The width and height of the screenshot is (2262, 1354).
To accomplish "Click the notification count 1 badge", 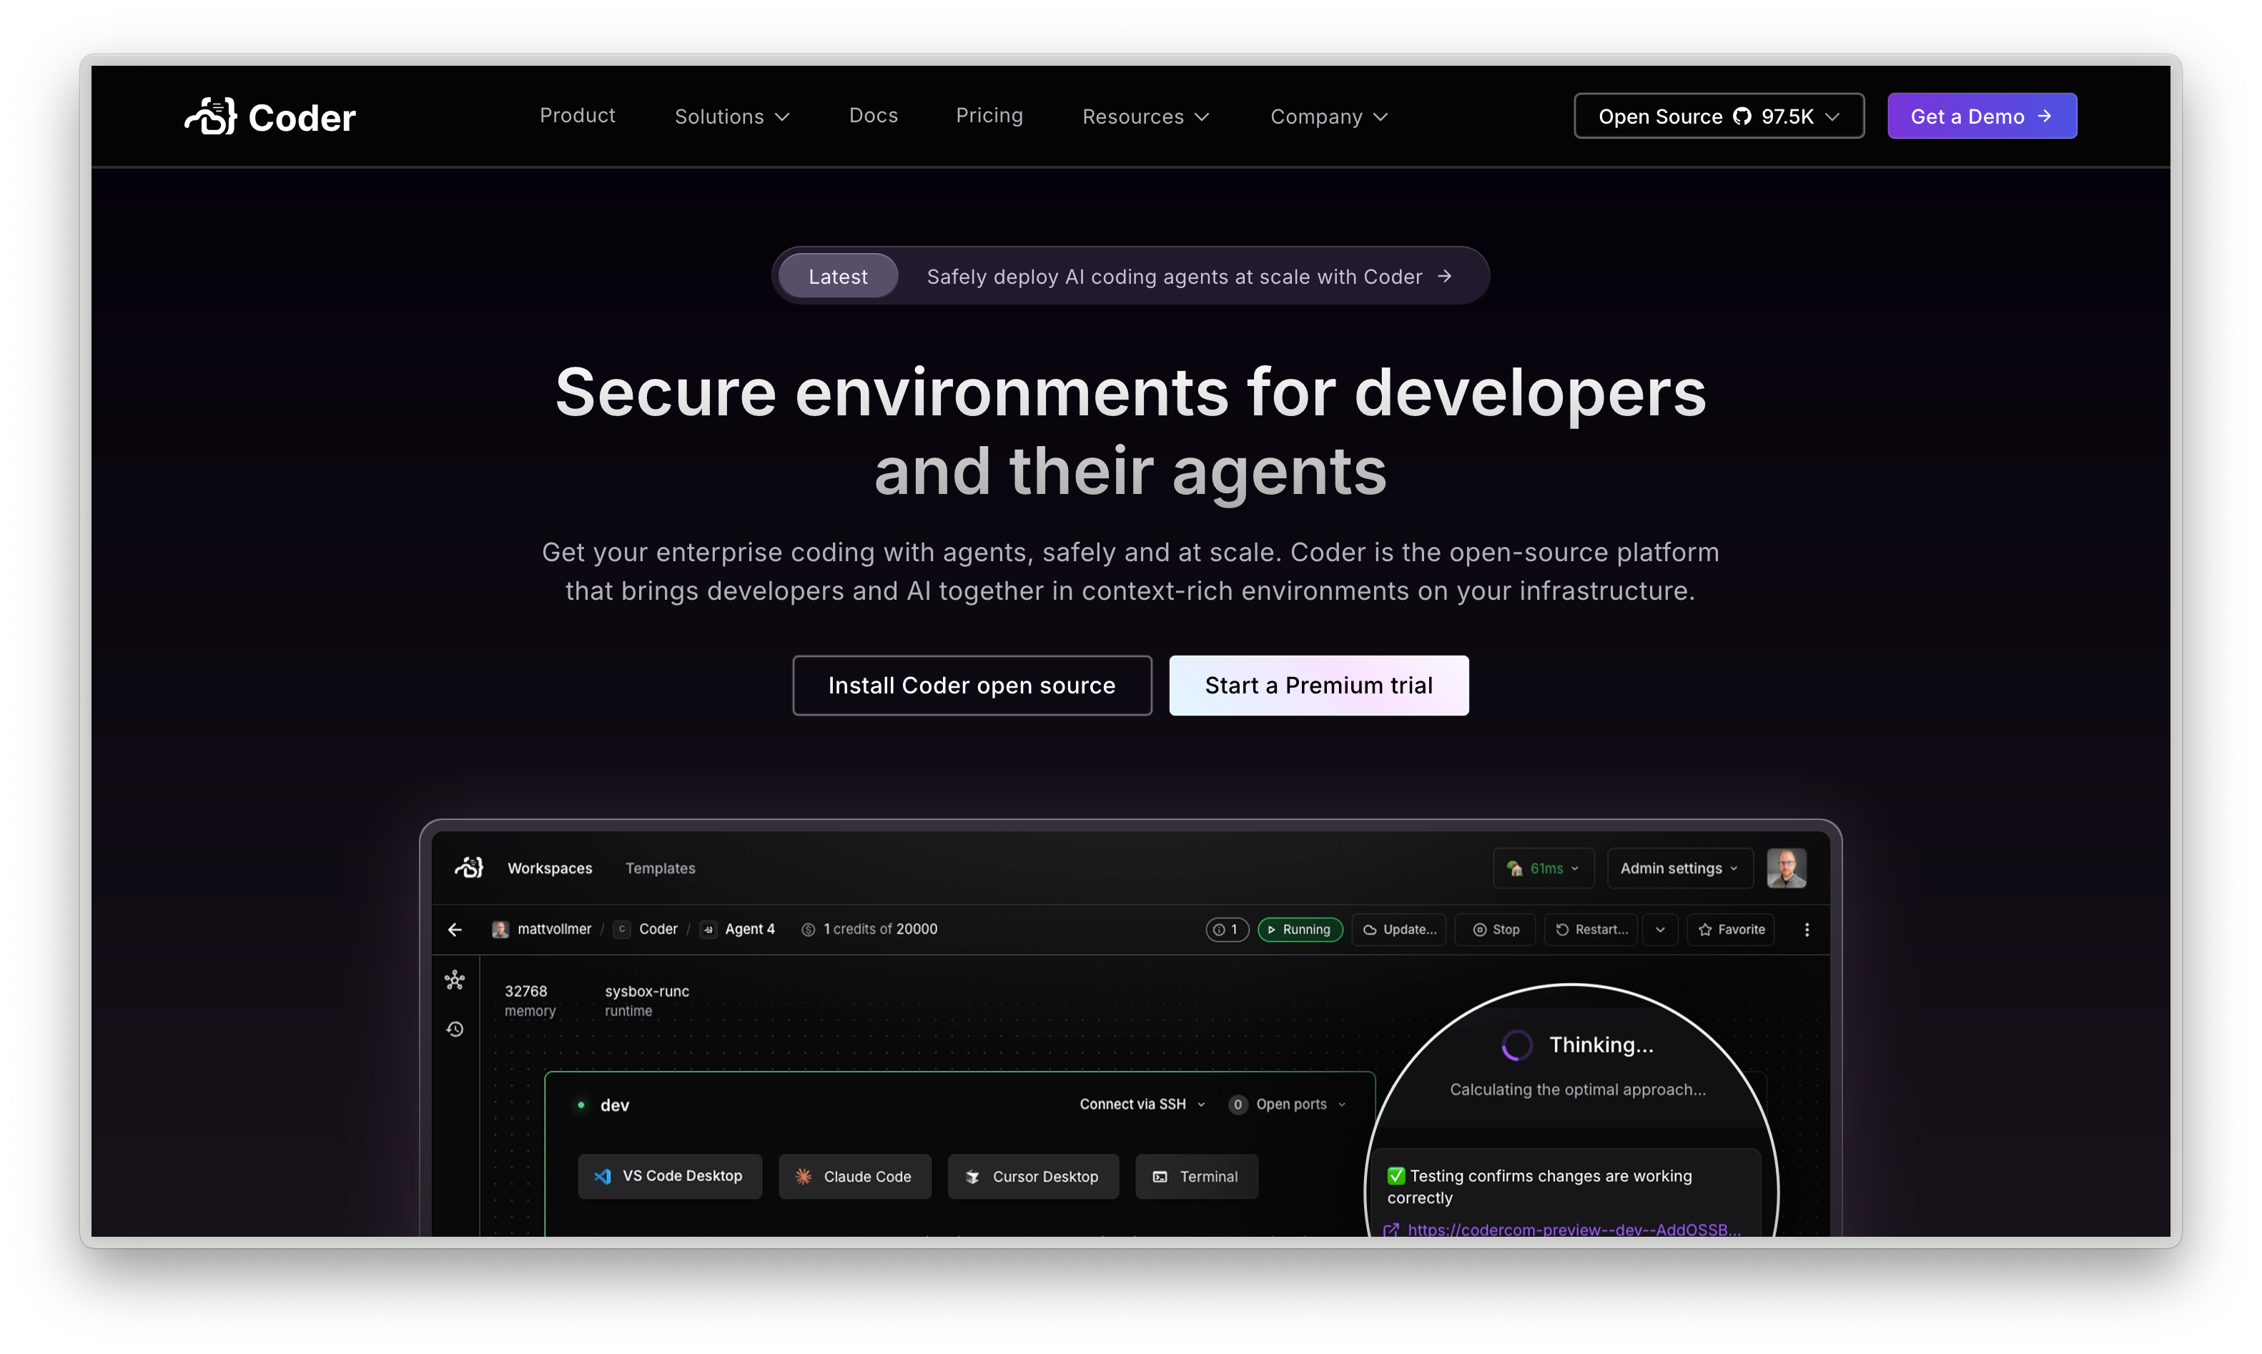I will click(x=1226, y=930).
